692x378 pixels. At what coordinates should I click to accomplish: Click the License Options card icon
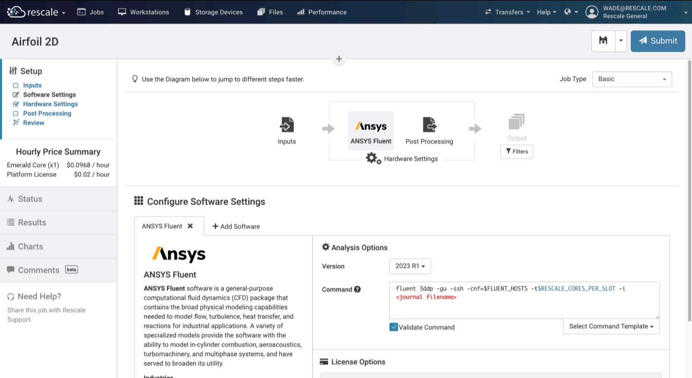[324, 362]
